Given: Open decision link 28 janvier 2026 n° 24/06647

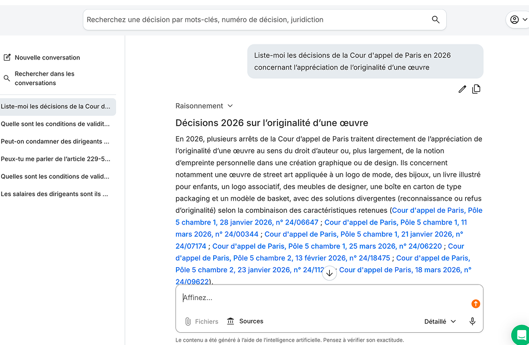Looking at the screenshot, I should 247,222.
